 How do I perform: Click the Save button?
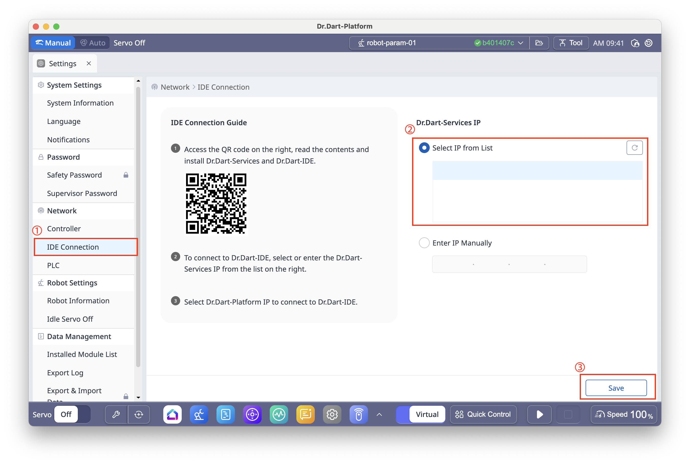click(616, 388)
